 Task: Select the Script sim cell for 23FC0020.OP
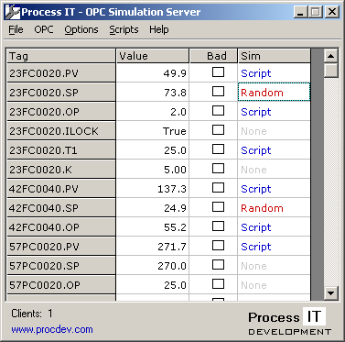tap(274, 111)
